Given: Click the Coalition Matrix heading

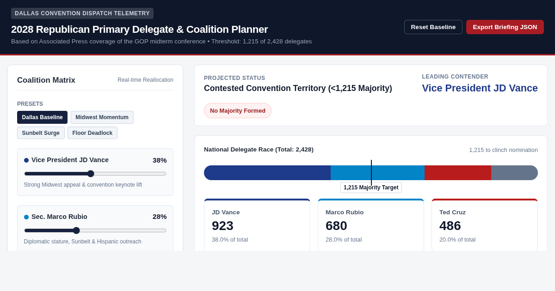Looking at the screenshot, I should pos(46,80).
